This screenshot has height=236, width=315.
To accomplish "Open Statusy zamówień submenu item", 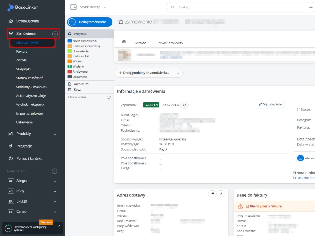I will [x=30, y=78].
